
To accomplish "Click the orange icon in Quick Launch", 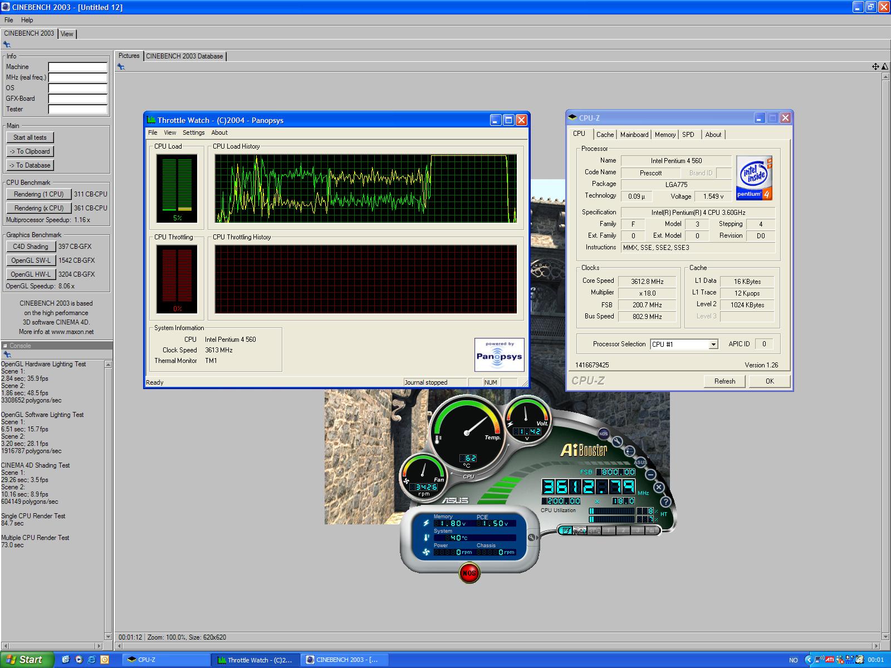I will [x=104, y=660].
